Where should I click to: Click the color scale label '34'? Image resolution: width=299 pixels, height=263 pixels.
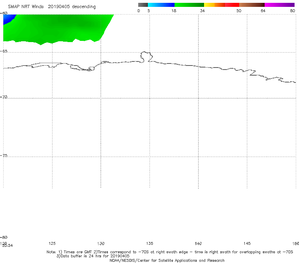202,11
